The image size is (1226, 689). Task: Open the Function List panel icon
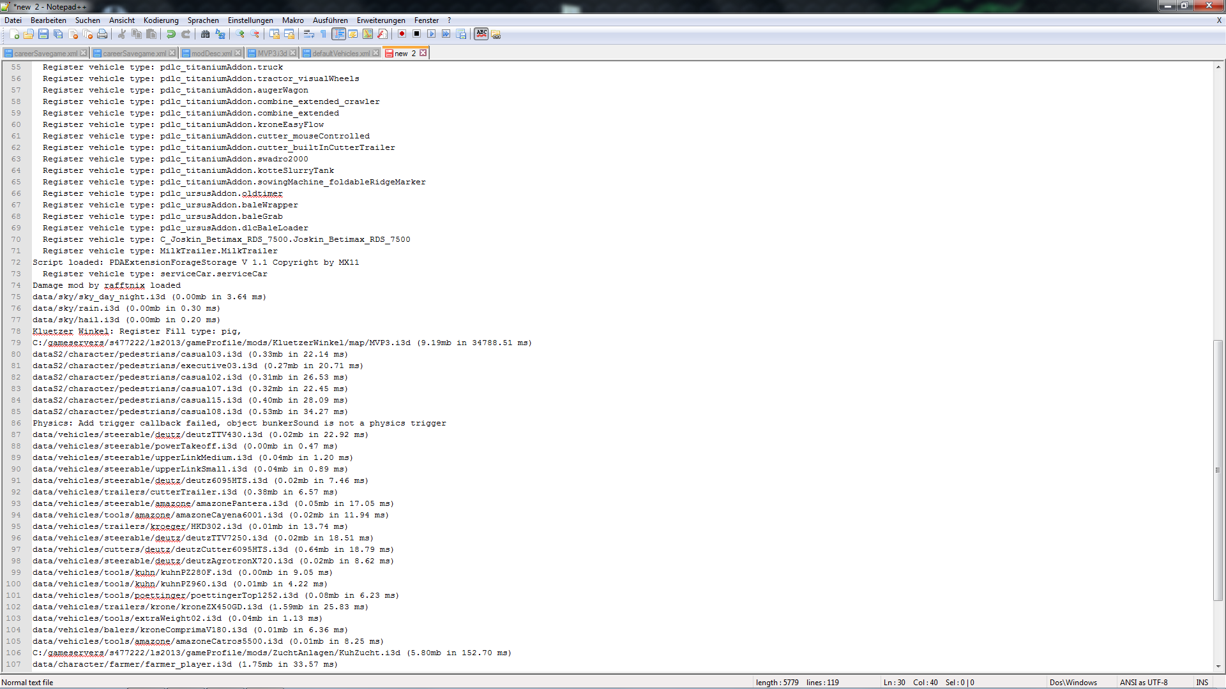click(382, 34)
